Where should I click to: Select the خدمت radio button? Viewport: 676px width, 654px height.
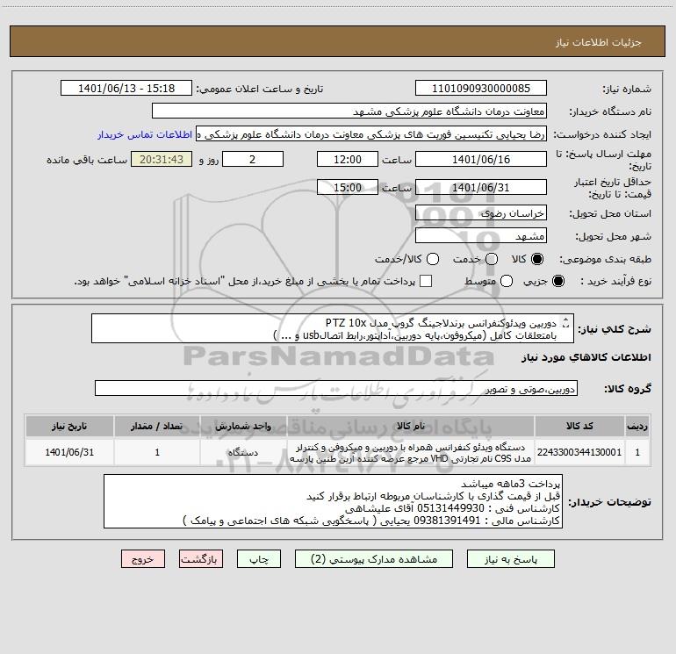pos(492,259)
